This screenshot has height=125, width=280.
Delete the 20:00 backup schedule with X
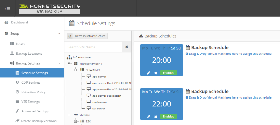click(156, 73)
